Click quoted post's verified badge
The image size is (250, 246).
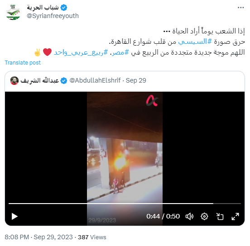64,80
